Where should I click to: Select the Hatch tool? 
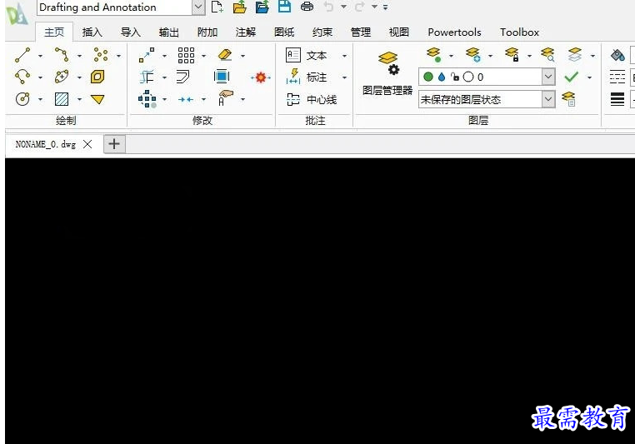[62, 99]
